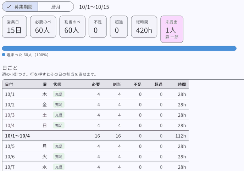Click the checkmark icon in 募集期間

(9, 7)
